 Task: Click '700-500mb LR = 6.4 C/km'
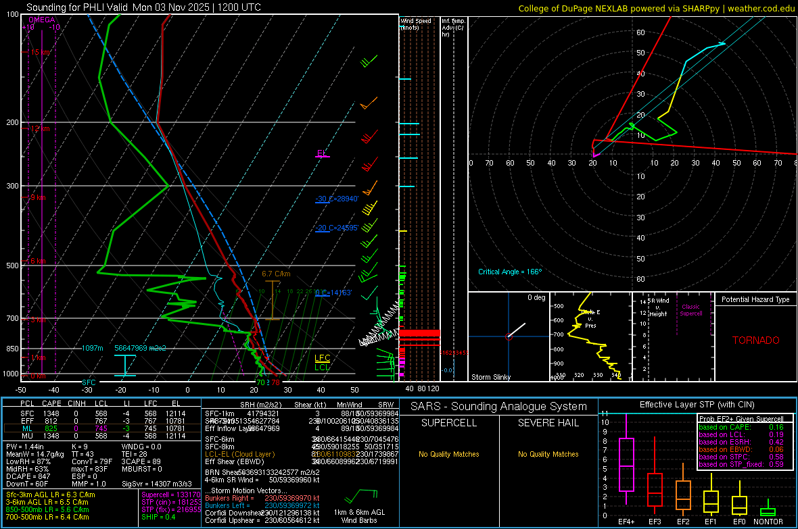coord(47,517)
